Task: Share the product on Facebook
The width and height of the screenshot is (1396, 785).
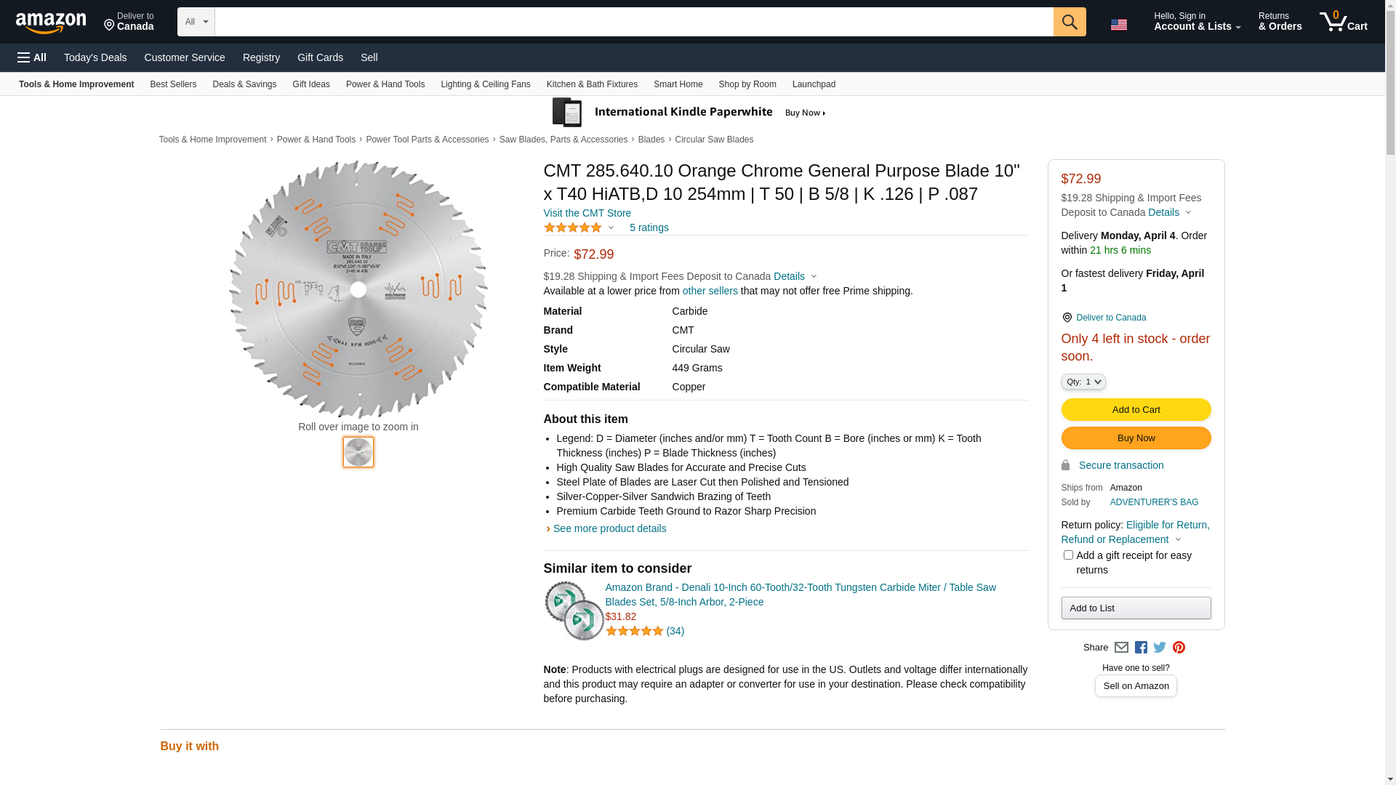Action: coord(1141,648)
